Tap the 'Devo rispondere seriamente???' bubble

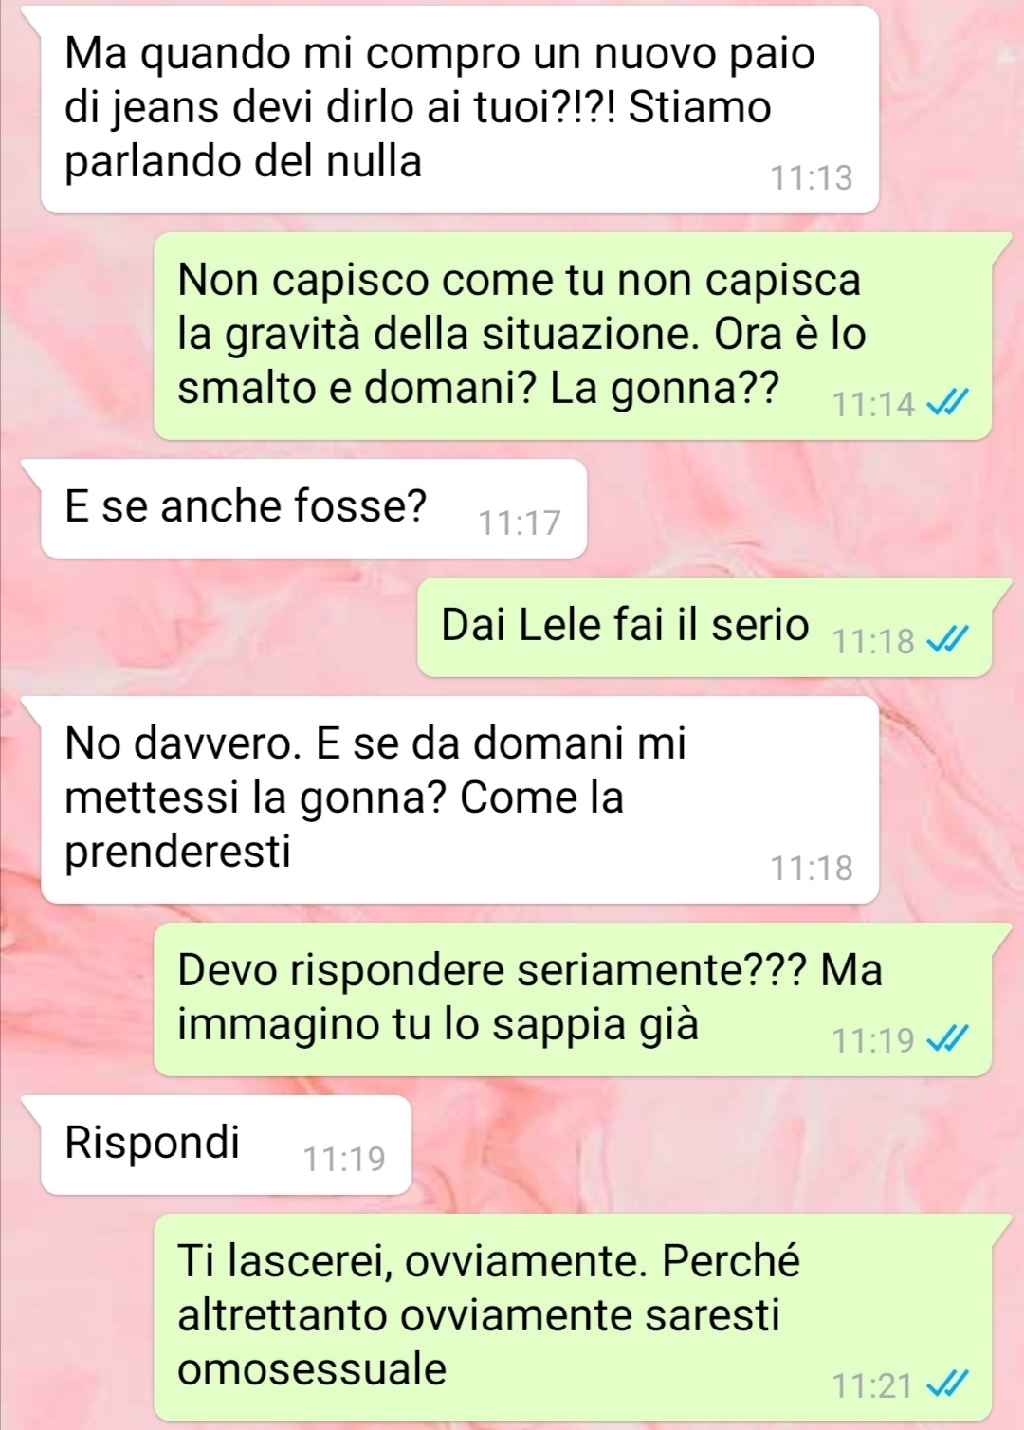tap(573, 999)
